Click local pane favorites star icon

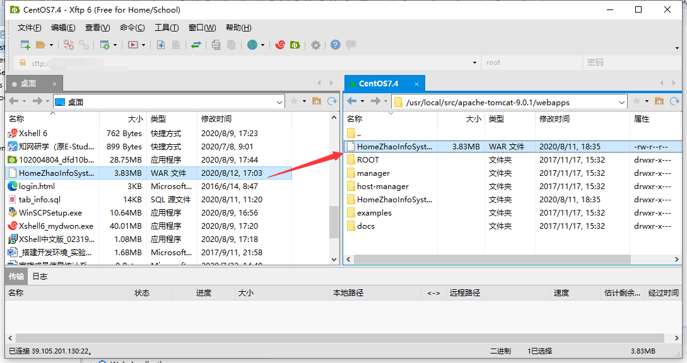tap(294, 101)
